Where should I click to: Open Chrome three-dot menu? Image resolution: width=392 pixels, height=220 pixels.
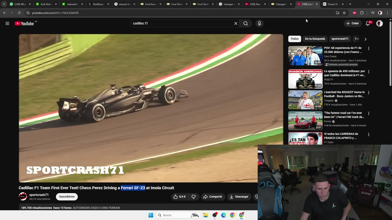388,13
